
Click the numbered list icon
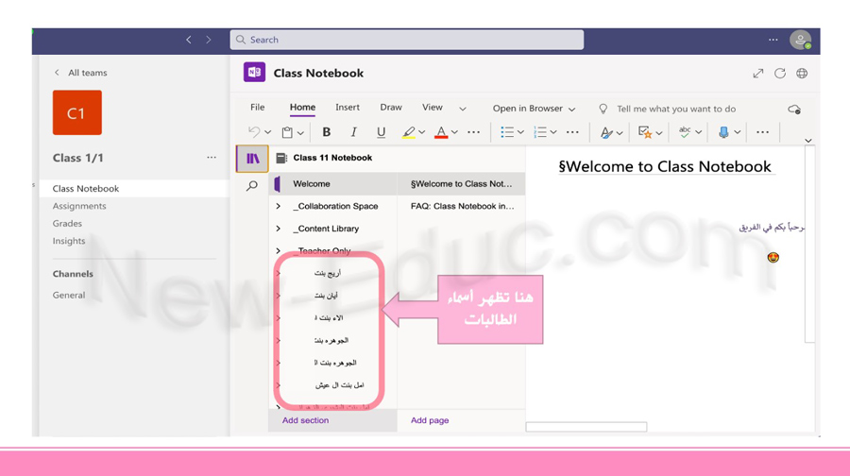(540, 132)
